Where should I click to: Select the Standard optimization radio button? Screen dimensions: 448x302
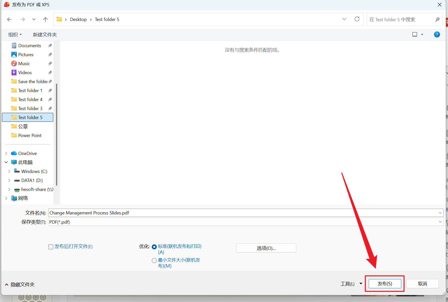pyautogui.click(x=154, y=247)
